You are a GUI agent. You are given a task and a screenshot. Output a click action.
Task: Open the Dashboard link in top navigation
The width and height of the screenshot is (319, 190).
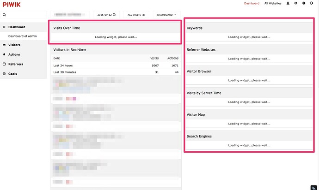252,3
